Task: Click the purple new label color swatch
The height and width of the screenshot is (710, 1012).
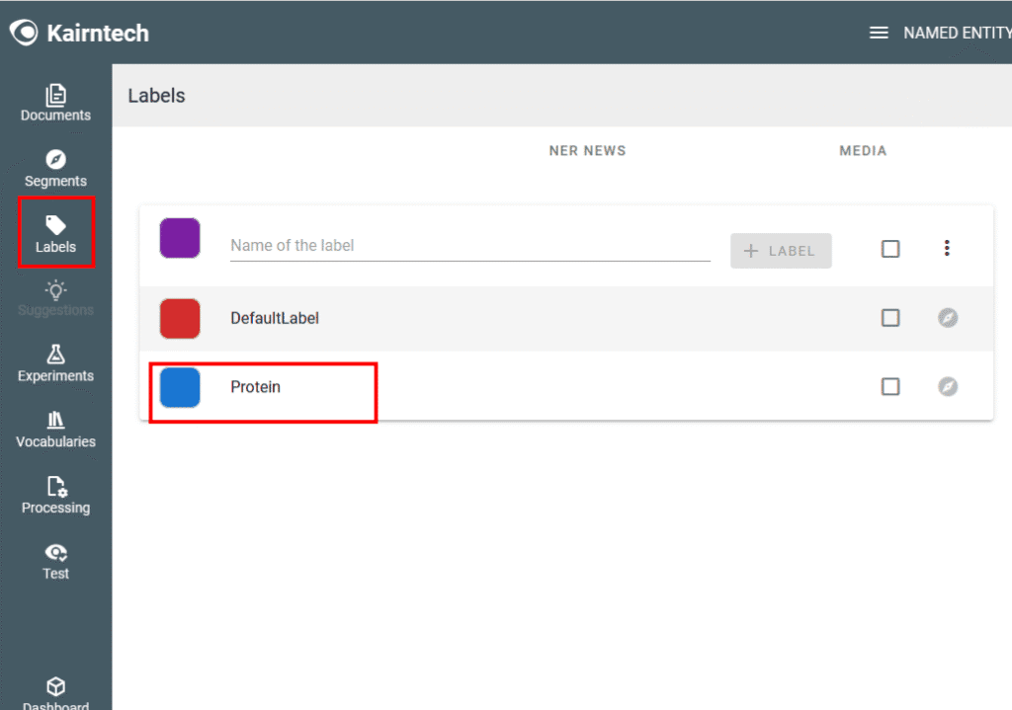Action: coord(180,239)
